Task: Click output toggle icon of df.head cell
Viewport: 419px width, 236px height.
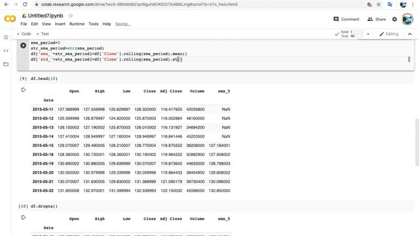Action: click(24, 90)
